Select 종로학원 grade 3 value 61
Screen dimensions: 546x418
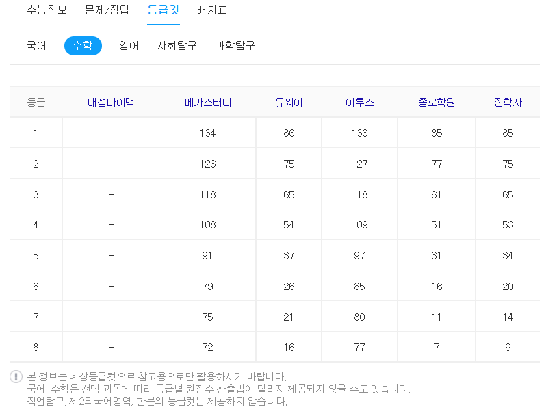(436, 194)
